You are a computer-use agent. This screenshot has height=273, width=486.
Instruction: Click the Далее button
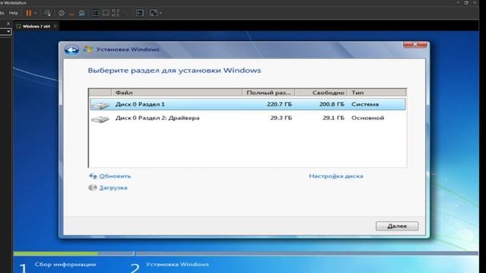coord(397,226)
